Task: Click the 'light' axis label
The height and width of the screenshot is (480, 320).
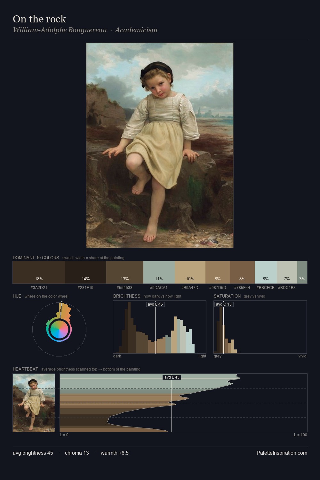Action: [202, 356]
